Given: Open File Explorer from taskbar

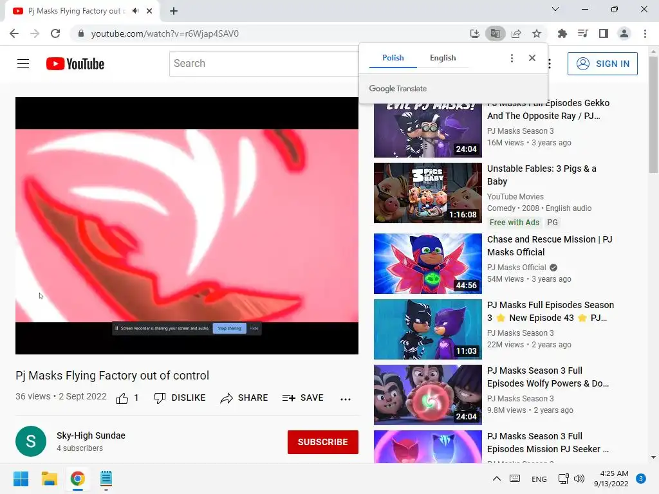Looking at the screenshot, I should coord(49,479).
